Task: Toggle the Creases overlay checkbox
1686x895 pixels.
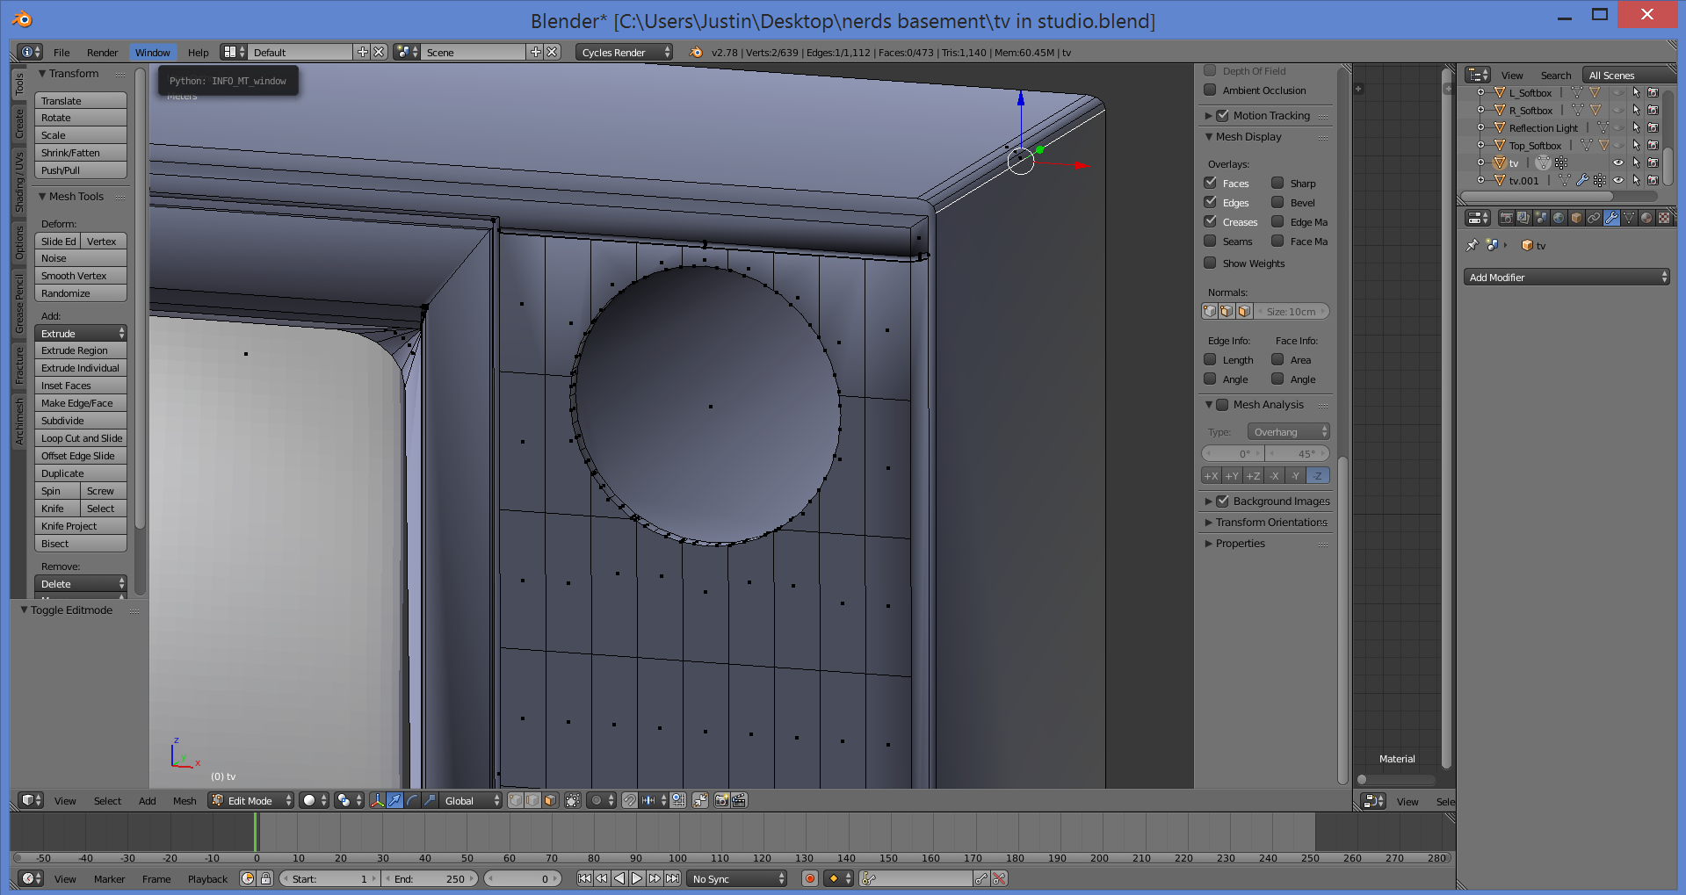Action: (x=1210, y=221)
